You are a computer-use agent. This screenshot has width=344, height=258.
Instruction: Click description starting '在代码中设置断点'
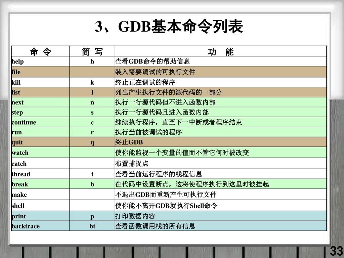(x=192, y=184)
